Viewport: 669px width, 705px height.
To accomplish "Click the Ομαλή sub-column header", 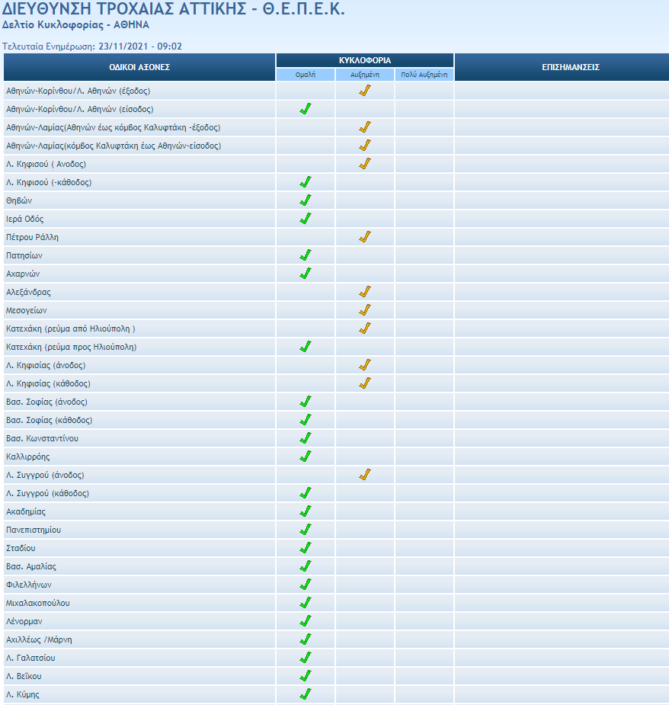I will (306, 75).
